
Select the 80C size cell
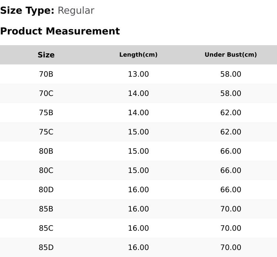[x=46, y=170]
